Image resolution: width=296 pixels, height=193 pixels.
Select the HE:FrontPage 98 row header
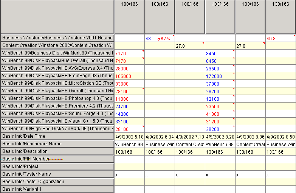[x=57, y=76]
